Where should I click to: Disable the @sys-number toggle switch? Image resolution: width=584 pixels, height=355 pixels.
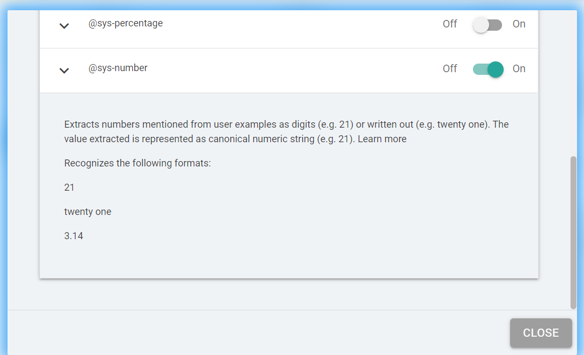pyautogui.click(x=488, y=69)
